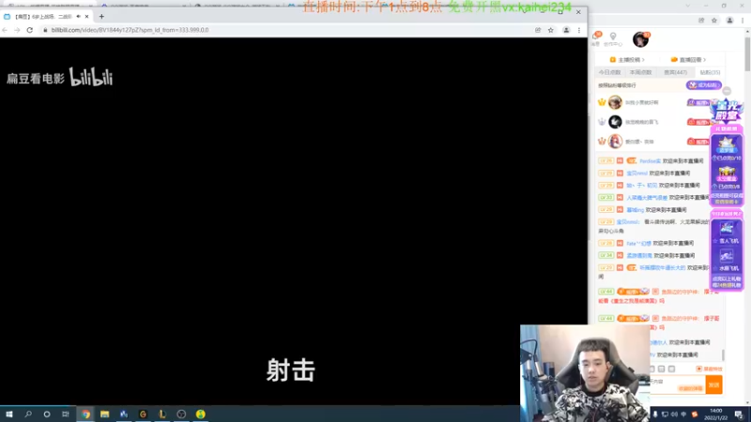Share this page icon in address bar
This screenshot has width=751, height=422.
click(x=538, y=30)
